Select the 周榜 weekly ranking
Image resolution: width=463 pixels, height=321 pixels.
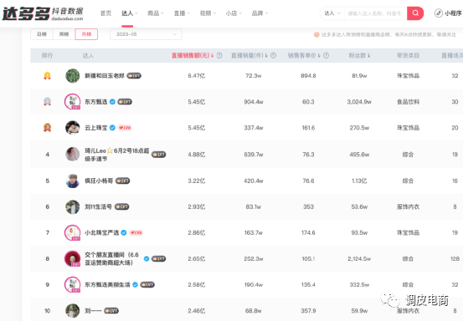tap(64, 34)
